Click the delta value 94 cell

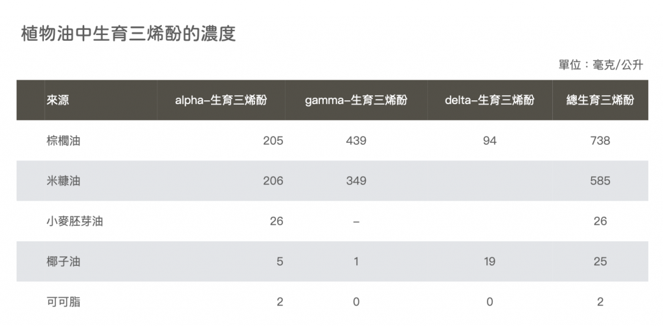[489, 140]
